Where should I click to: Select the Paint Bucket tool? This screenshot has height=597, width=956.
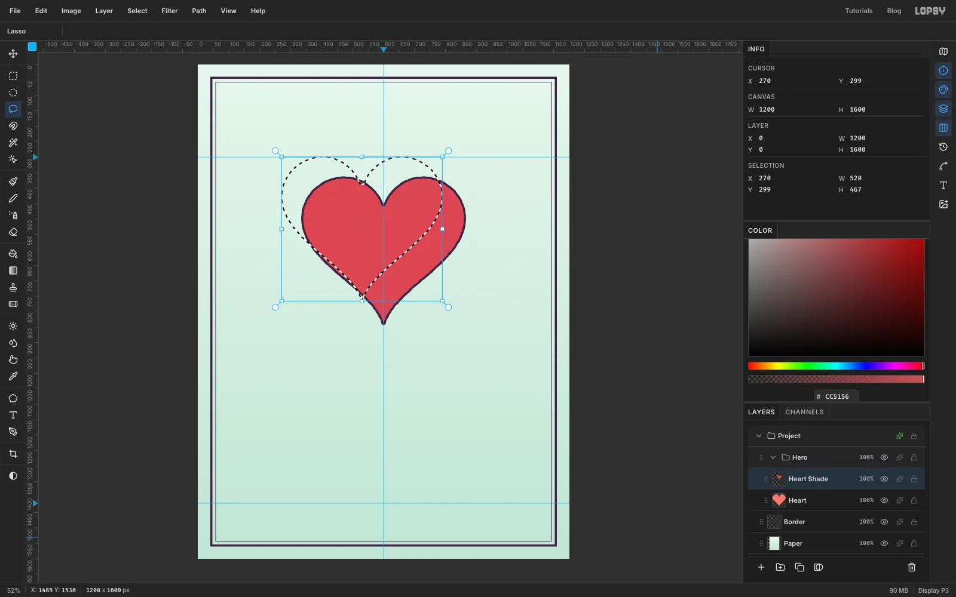13,254
